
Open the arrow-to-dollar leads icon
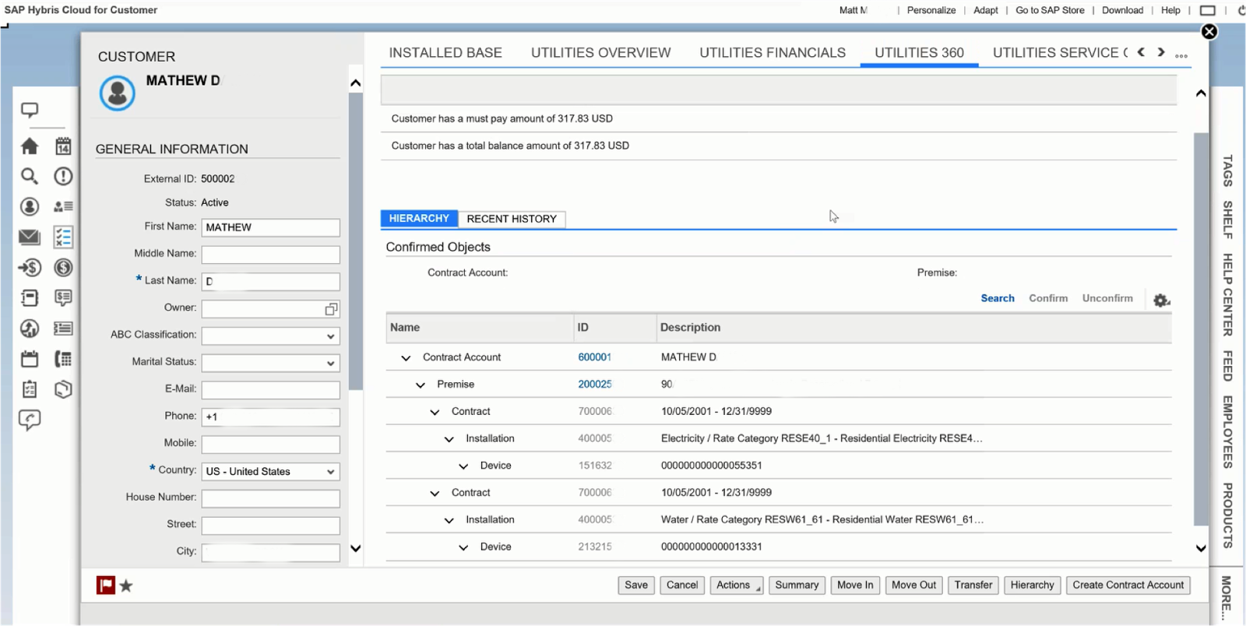tap(30, 268)
